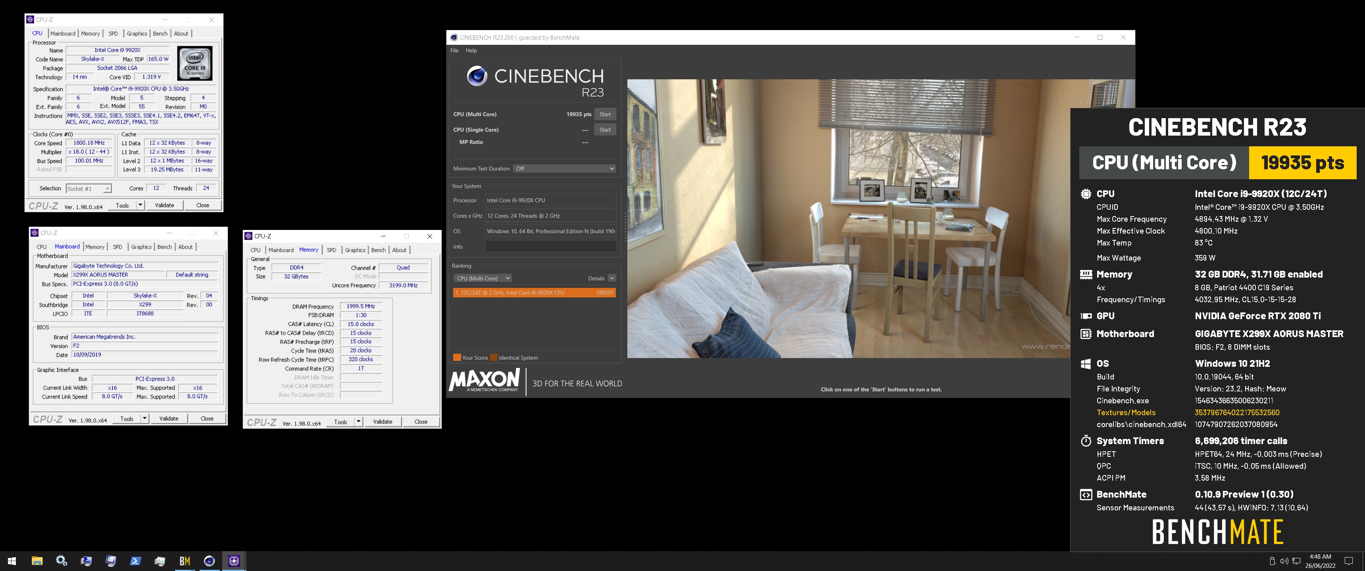The width and height of the screenshot is (1365, 571).
Task: Click the Intel Core i9 X-series logo
Action: tap(195, 63)
